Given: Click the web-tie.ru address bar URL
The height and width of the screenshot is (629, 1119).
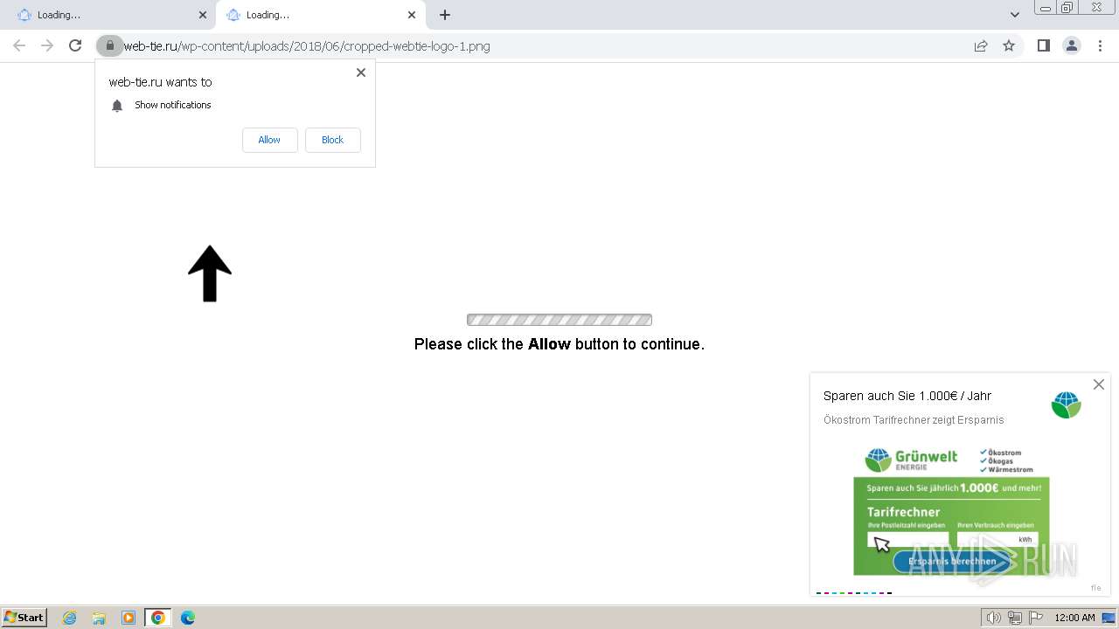Looking at the screenshot, I should (x=307, y=46).
